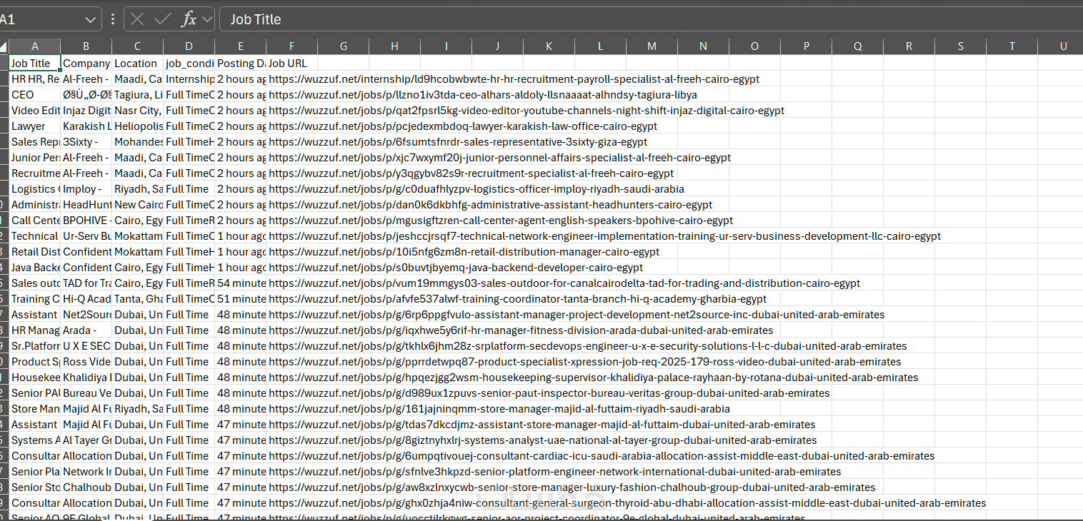Expand the dropdown arrow beside fx
Viewport: 1083px width, 521px height.
coord(207,19)
